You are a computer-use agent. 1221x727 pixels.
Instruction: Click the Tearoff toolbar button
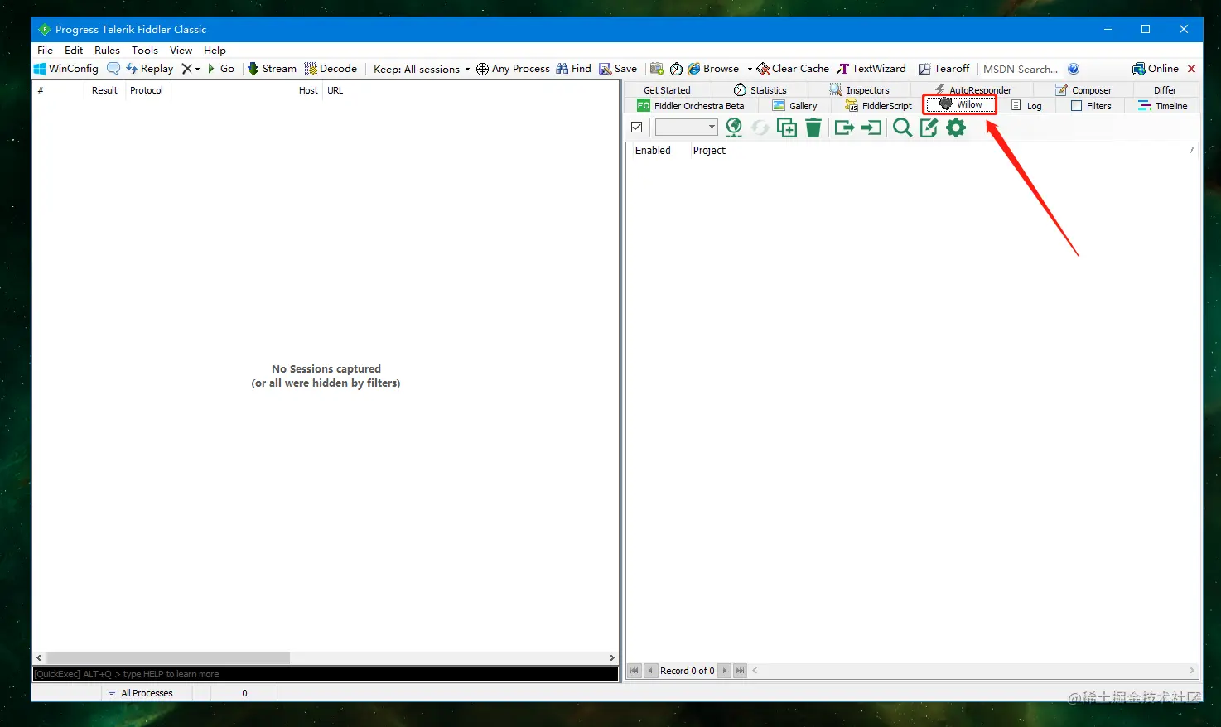[x=944, y=69]
